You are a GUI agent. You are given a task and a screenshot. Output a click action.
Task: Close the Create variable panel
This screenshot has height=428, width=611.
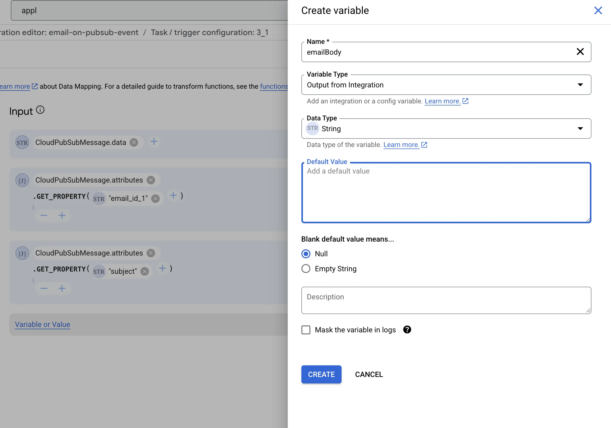598,11
